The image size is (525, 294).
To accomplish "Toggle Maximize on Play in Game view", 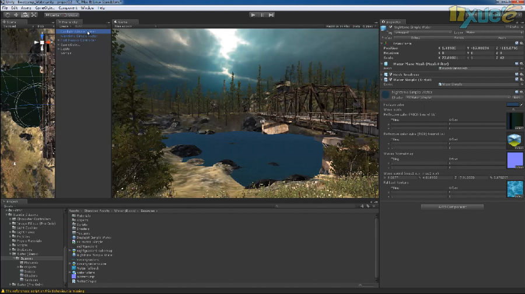I will point(338,26).
